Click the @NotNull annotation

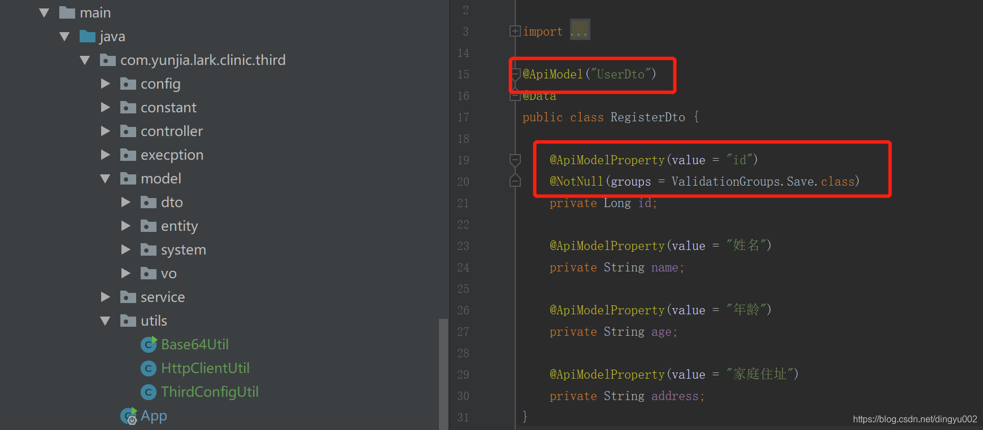(x=576, y=181)
